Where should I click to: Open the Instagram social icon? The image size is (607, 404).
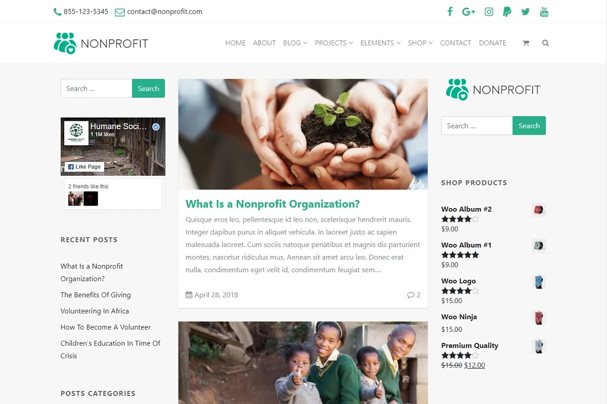click(x=489, y=12)
